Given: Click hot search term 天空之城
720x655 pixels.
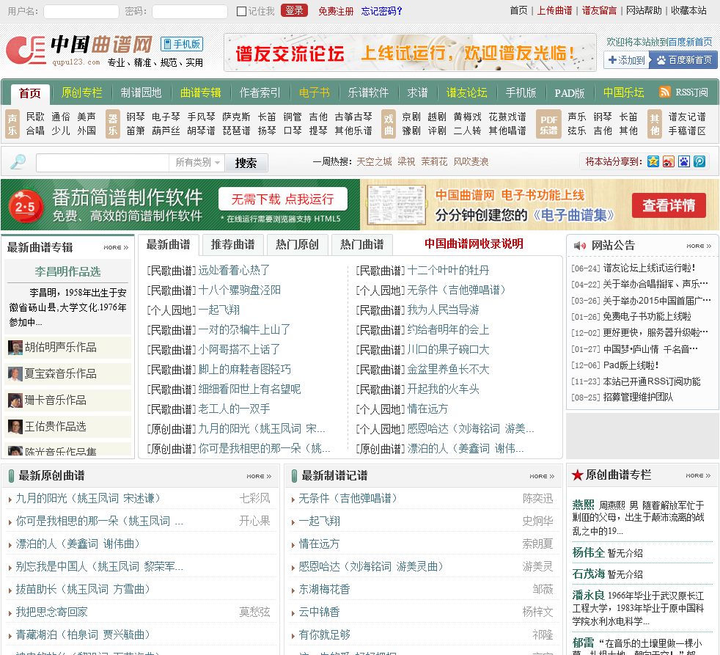Looking at the screenshot, I should point(374,161).
